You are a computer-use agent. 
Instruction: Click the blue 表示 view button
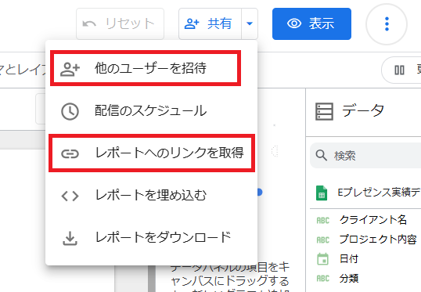[x=311, y=24]
